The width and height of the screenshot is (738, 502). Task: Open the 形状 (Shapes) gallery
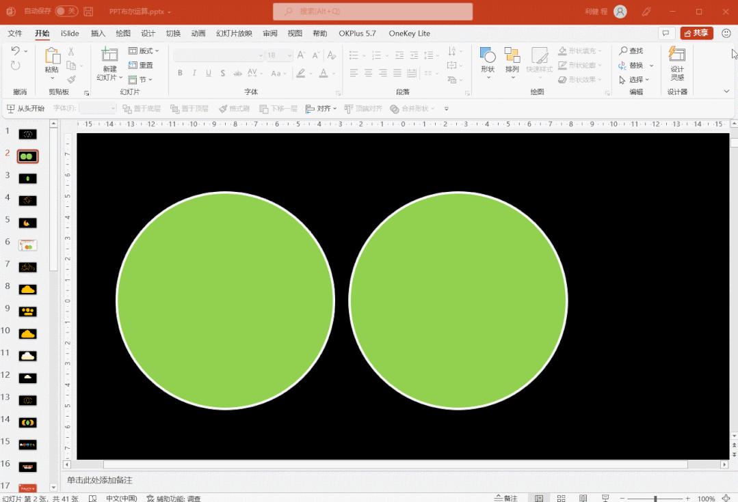tap(487, 56)
